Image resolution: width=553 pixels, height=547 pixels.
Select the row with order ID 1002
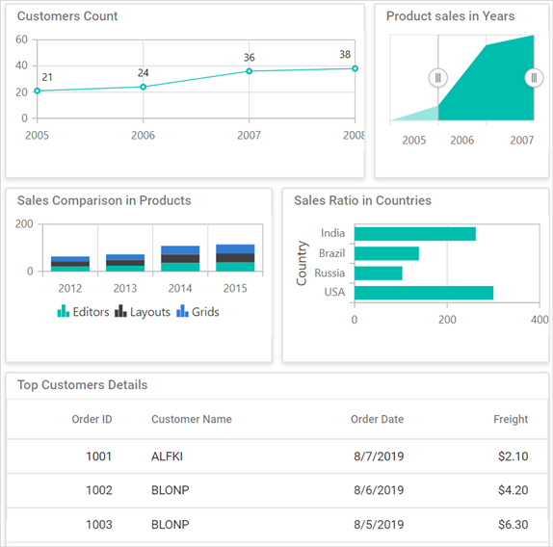(x=277, y=490)
